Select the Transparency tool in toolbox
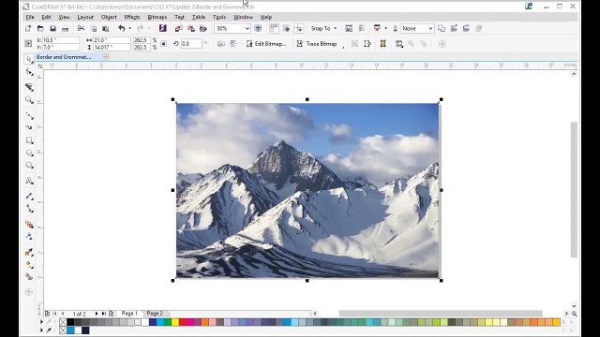 click(x=29, y=237)
